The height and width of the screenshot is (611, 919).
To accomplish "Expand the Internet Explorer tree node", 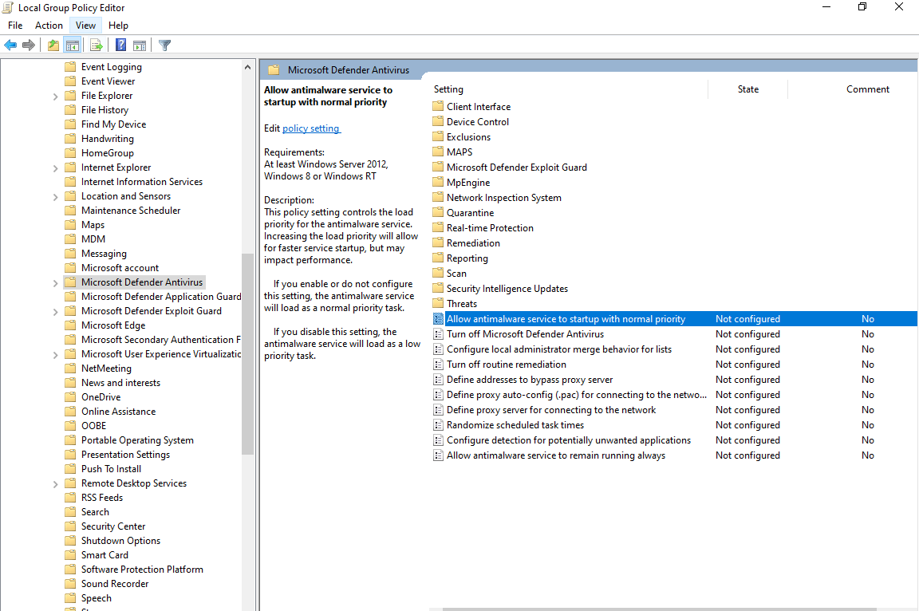I will pyautogui.click(x=54, y=167).
